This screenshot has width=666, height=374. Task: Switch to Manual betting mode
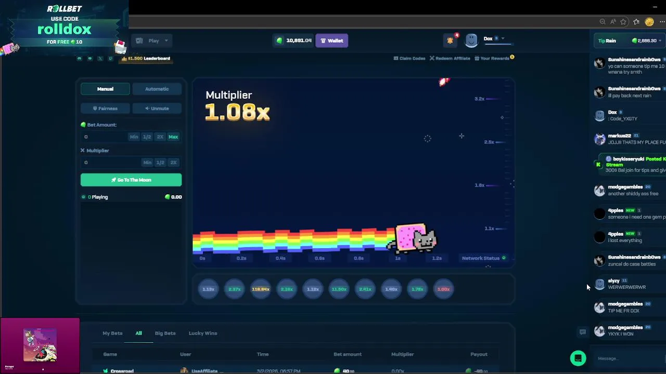coord(105,89)
